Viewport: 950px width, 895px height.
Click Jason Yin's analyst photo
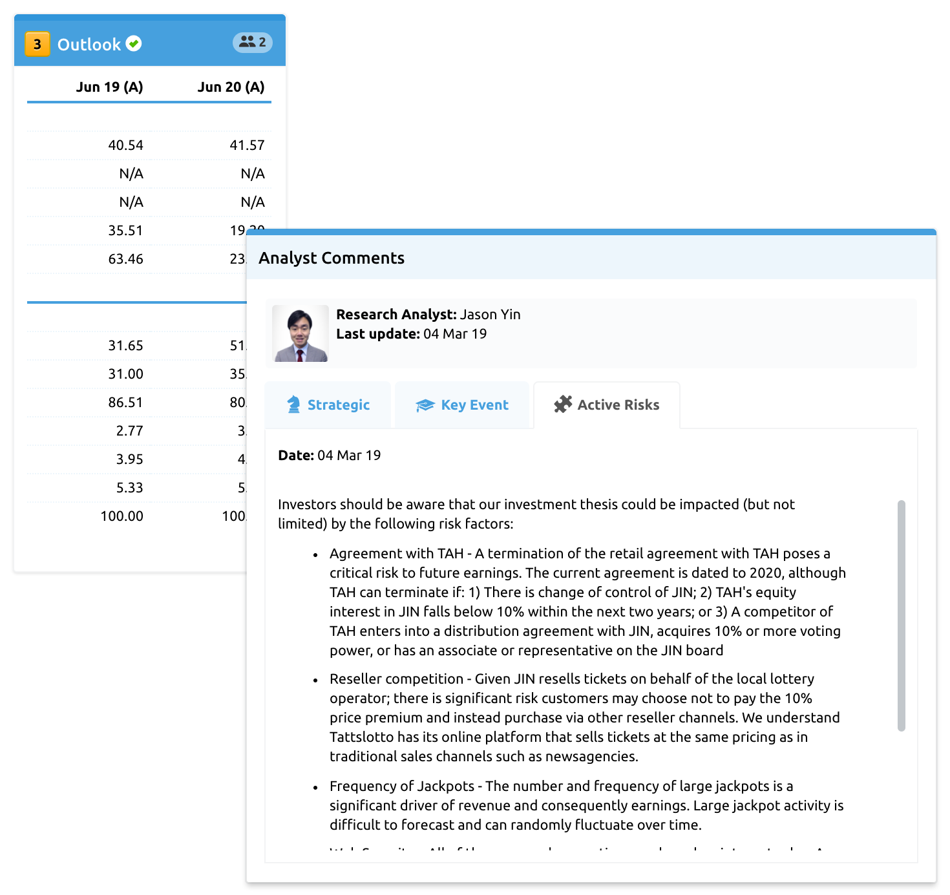pyautogui.click(x=301, y=333)
